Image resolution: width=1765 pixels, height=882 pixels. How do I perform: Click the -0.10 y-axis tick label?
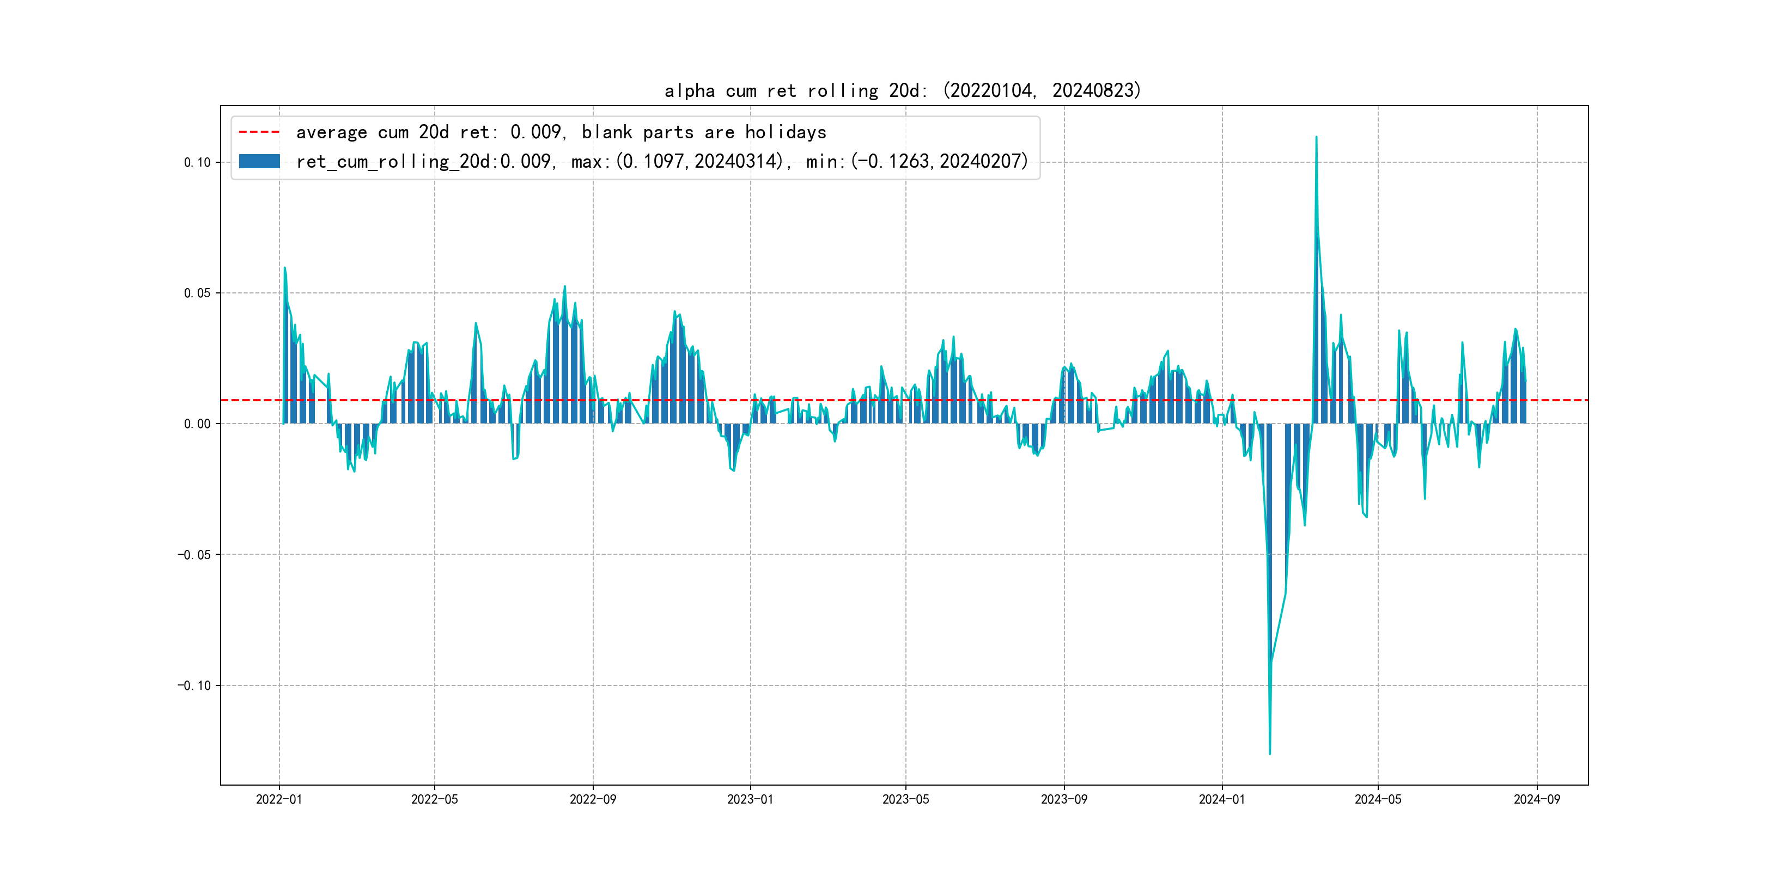[194, 685]
